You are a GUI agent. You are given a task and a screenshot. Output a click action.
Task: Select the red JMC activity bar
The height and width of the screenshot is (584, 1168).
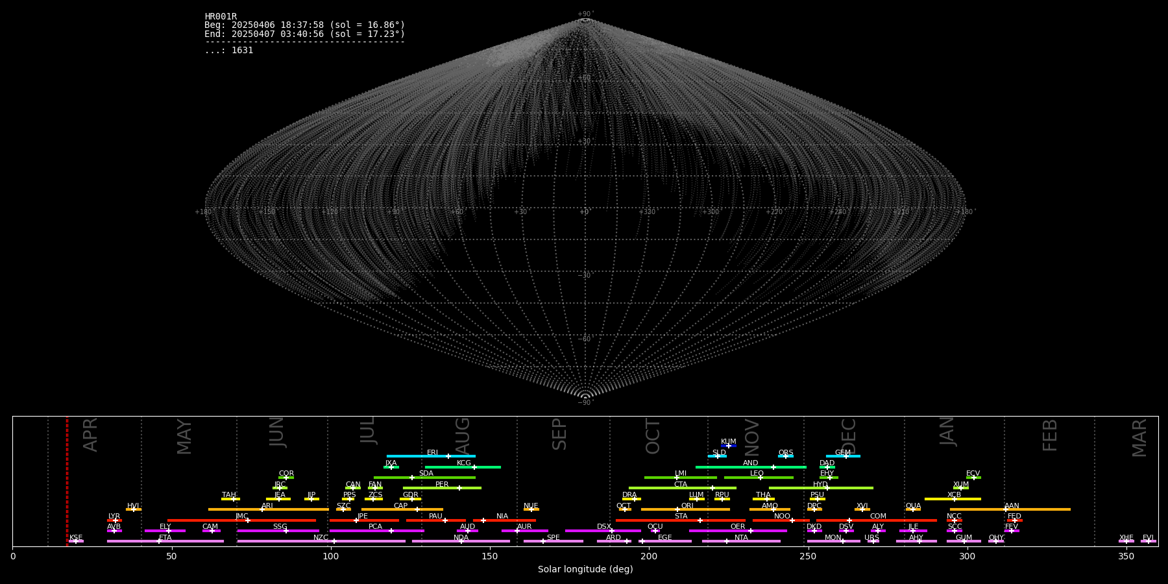coord(241,520)
